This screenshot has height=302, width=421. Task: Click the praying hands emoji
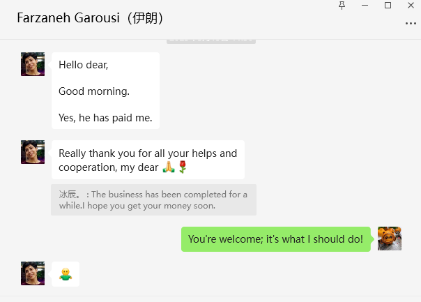tap(168, 167)
